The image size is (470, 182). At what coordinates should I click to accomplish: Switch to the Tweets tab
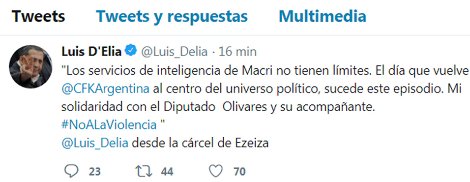38,16
